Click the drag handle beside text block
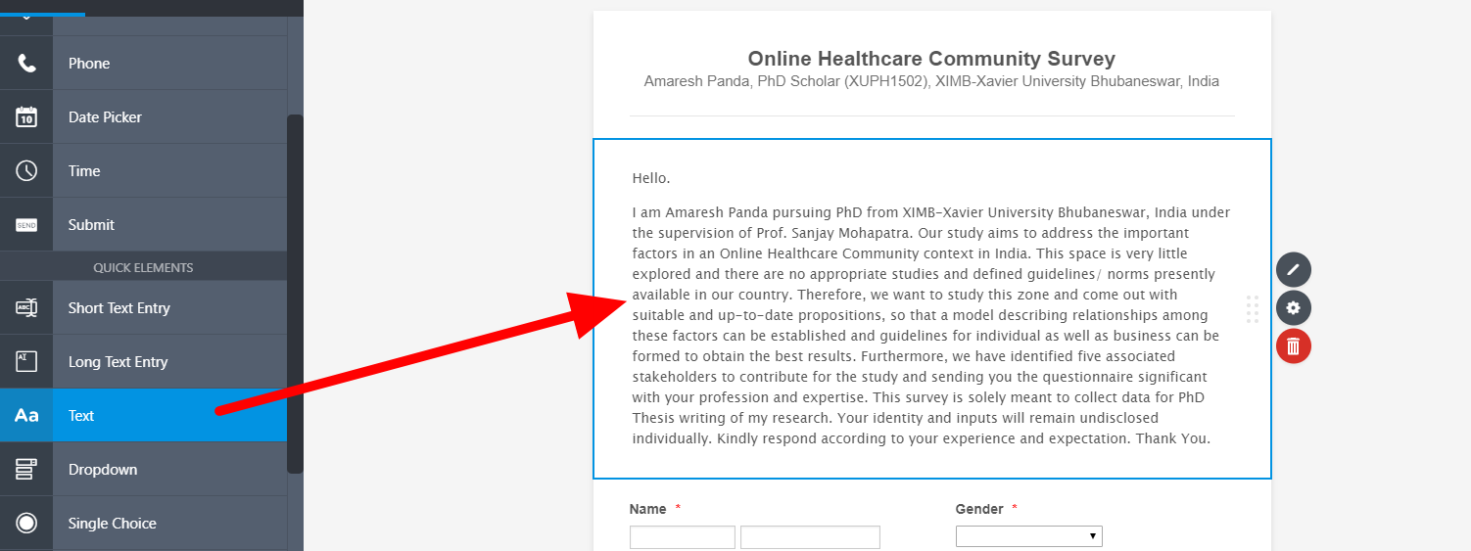The height and width of the screenshot is (551, 1471). 1253,308
